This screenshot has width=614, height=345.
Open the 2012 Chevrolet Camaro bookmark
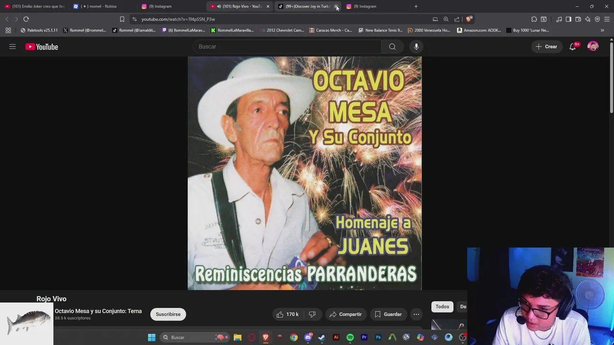[x=282, y=30]
